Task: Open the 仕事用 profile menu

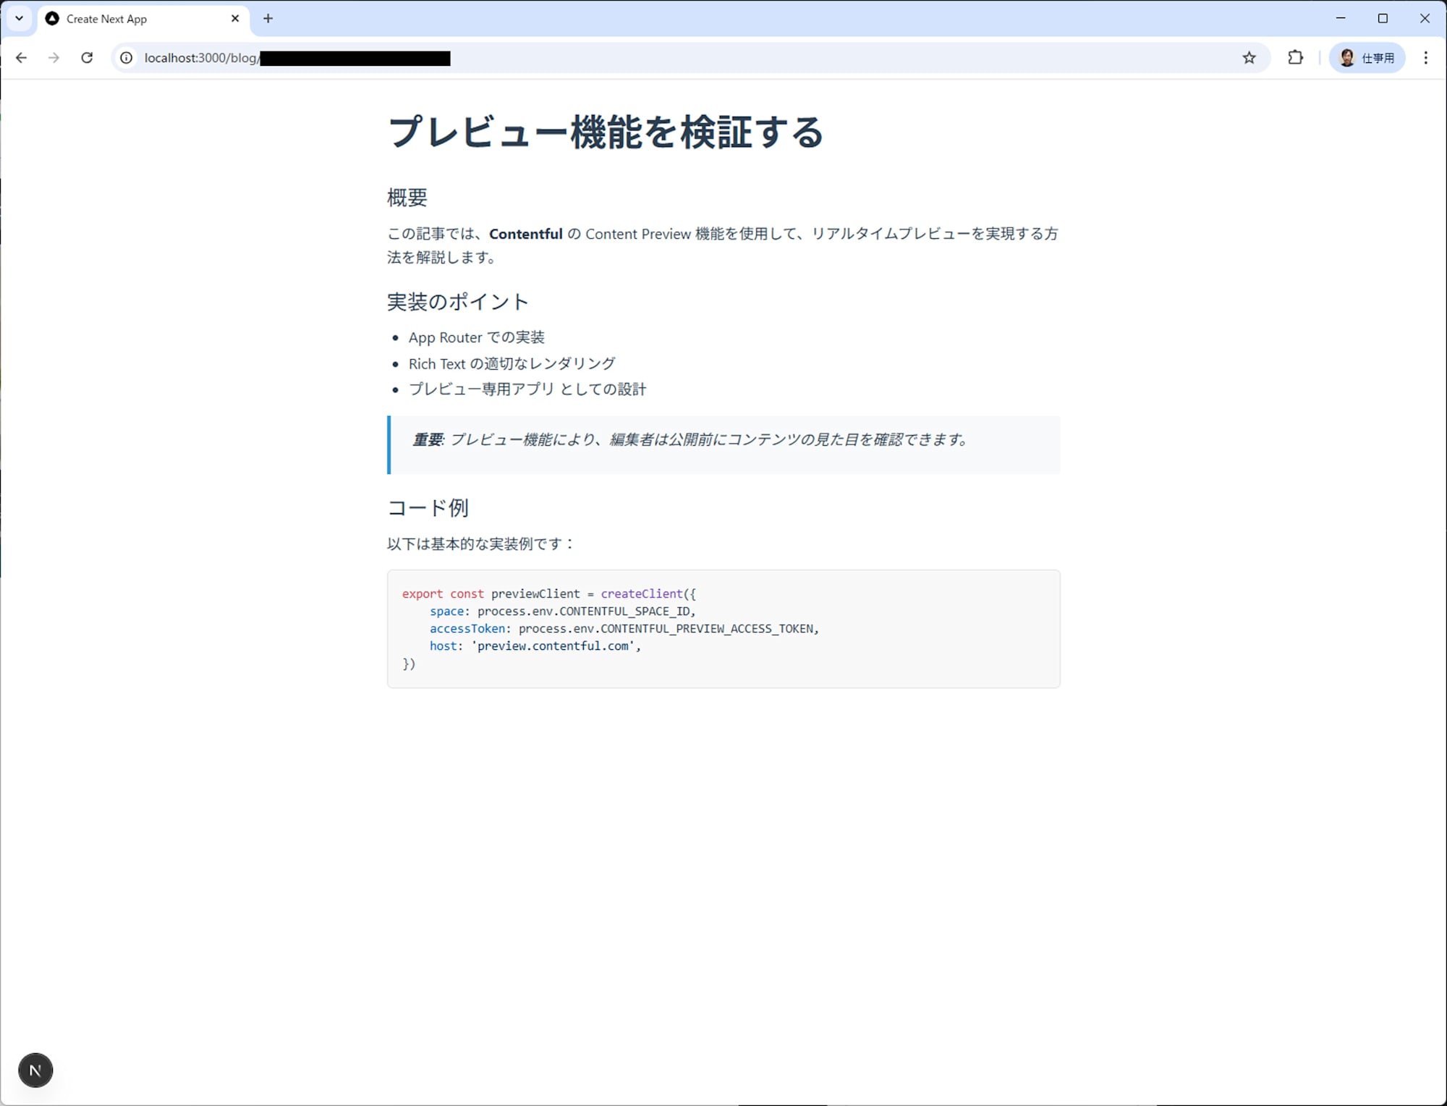Action: pyautogui.click(x=1367, y=58)
